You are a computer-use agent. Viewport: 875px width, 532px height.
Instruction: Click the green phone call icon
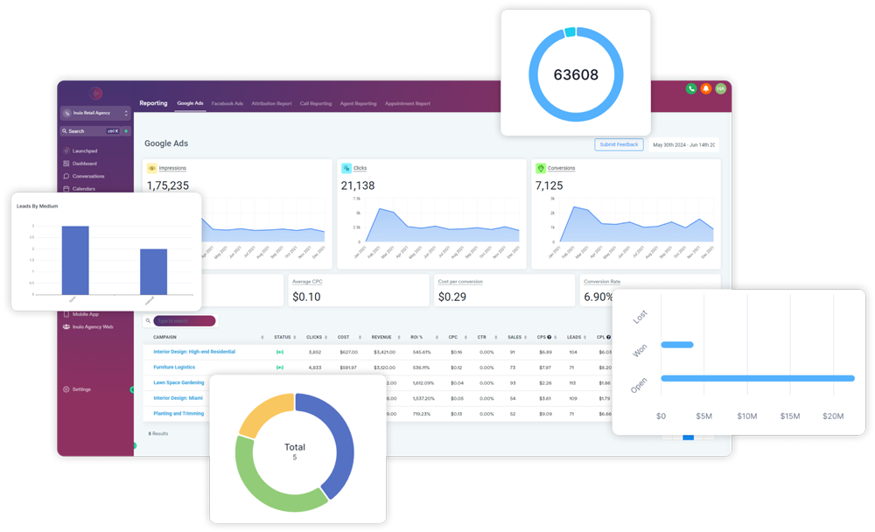691,89
